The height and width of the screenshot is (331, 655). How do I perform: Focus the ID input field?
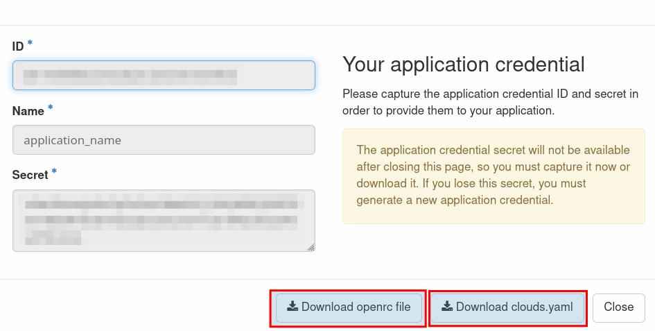point(164,75)
